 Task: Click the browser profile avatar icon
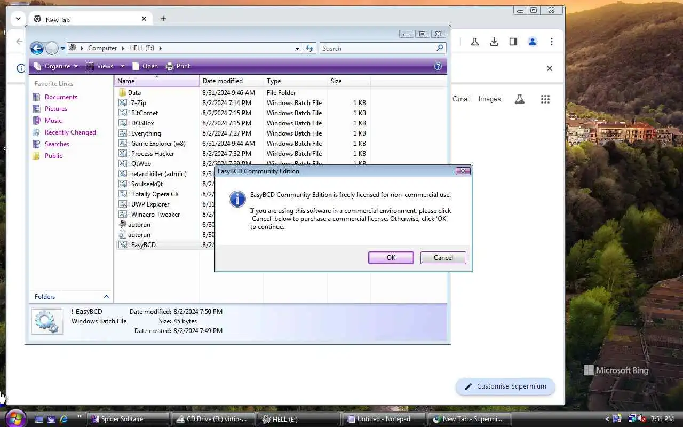click(532, 42)
